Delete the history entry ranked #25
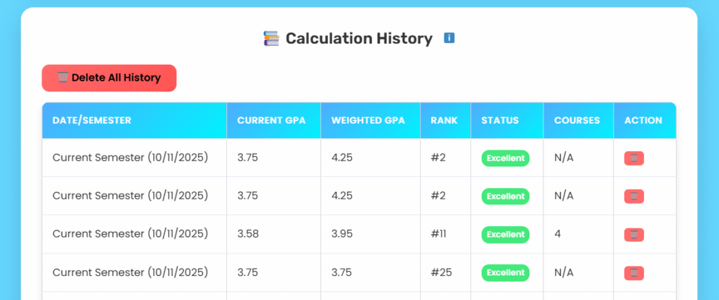 click(x=634, y=272)
